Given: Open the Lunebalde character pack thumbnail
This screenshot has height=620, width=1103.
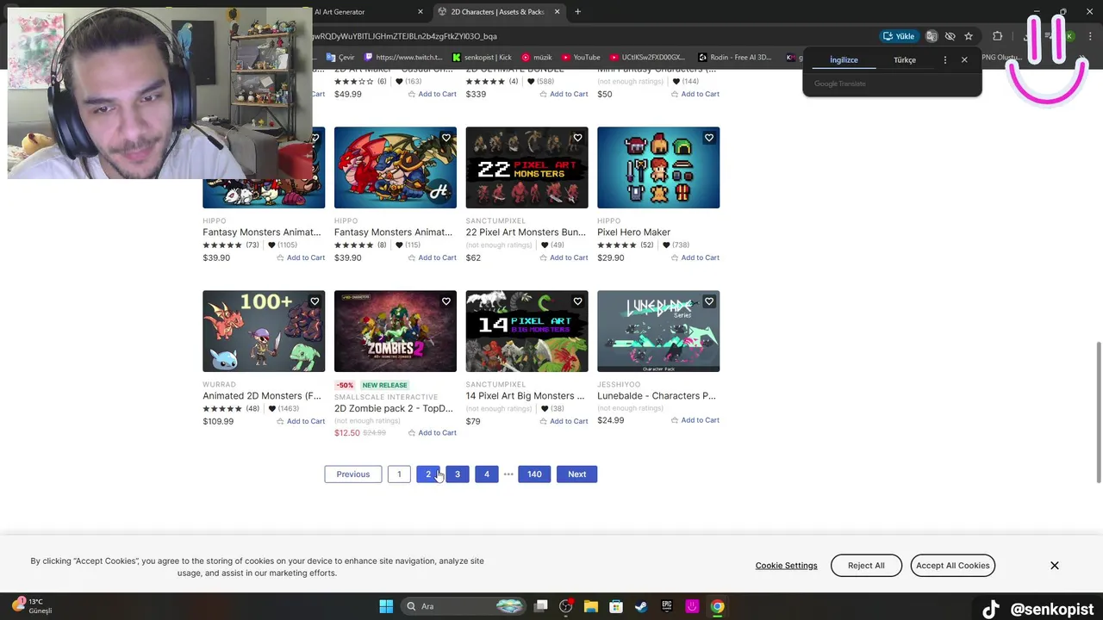Looking at the screenshot, I should [x=658, y=332].
